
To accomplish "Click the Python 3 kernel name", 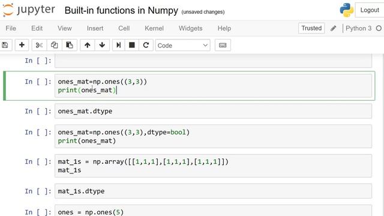I will click(x=359, y=28).
